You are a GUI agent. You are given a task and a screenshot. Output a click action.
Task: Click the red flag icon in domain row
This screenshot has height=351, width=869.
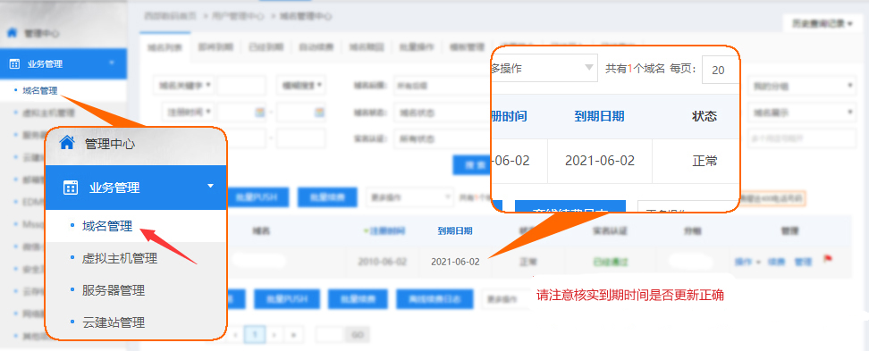click(828, 258)
